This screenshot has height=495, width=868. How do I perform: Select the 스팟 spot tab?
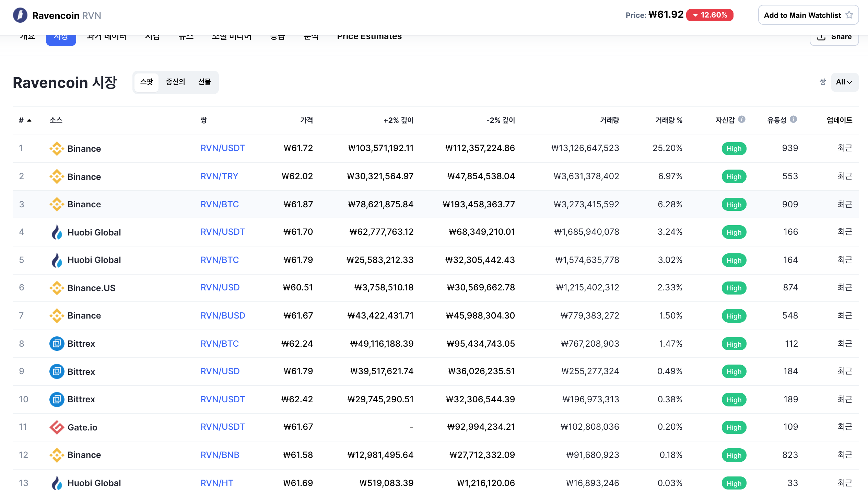tap(146, 82)
